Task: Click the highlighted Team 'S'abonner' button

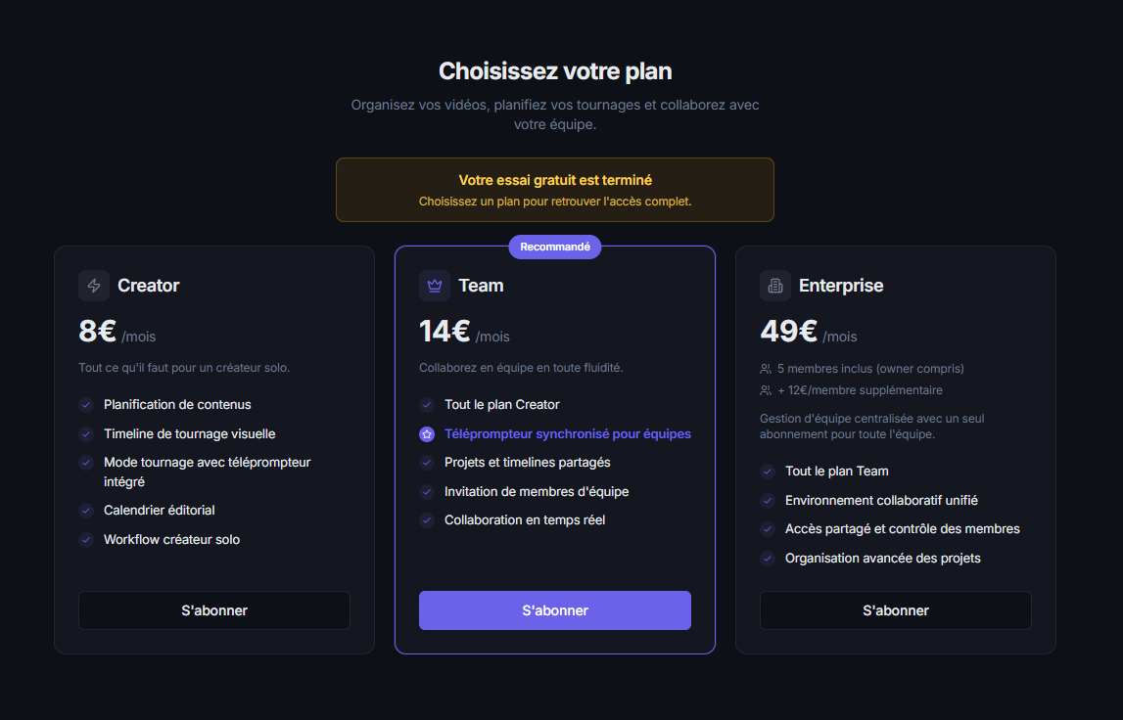Action: pyautogui.click(x=554, y=609)
